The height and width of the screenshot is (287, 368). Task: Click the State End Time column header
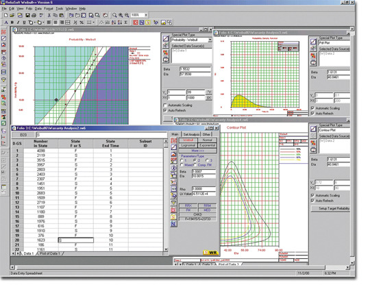[110, 143]
